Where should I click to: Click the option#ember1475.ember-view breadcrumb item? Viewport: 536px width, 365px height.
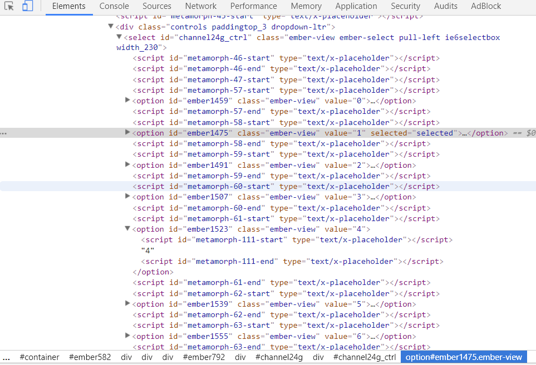pyautogui.click(x=464, y=357)
